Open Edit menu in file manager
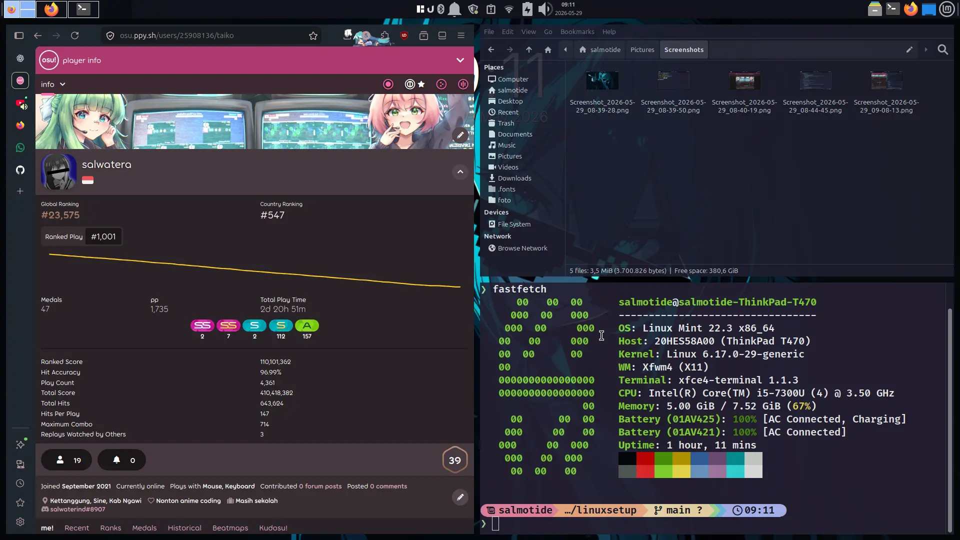960x540 pixels. coord(507,31)
